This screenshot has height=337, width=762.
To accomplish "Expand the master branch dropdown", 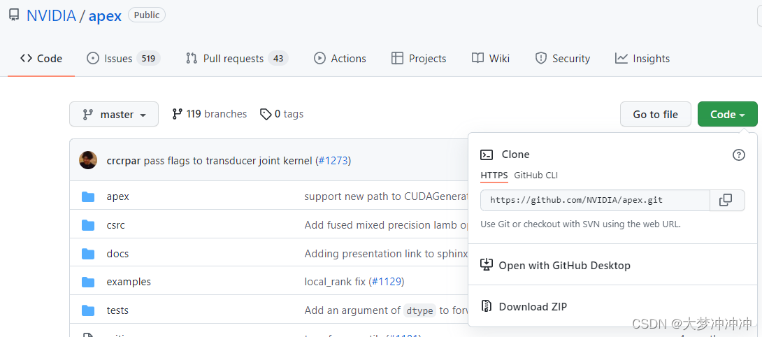I will pyautogui.click(x=114, y=114).
